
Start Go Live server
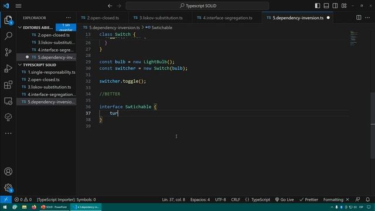point(284,199)
